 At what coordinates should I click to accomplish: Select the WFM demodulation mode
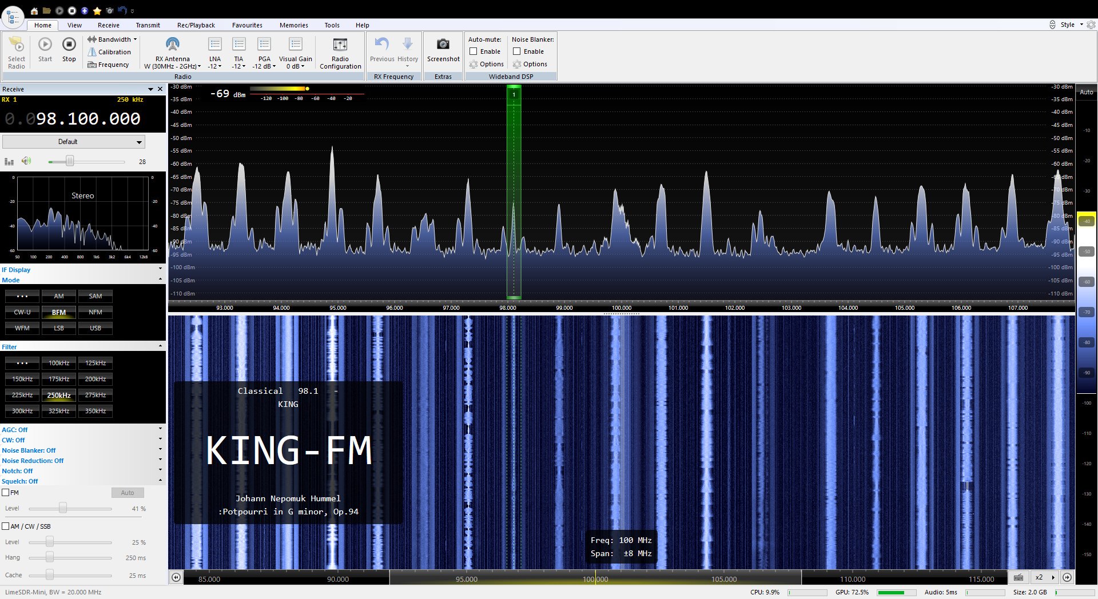[x=22, y=328]
